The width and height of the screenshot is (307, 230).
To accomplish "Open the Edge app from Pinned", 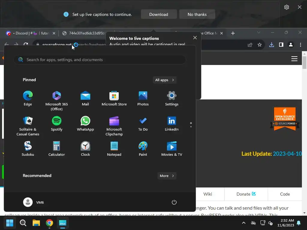I will (x=28, y=99).
